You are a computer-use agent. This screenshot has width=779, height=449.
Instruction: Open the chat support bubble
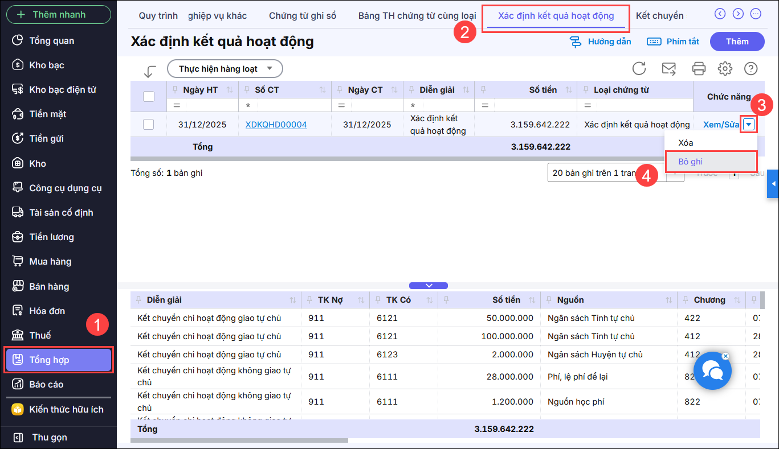click(712, 370)
